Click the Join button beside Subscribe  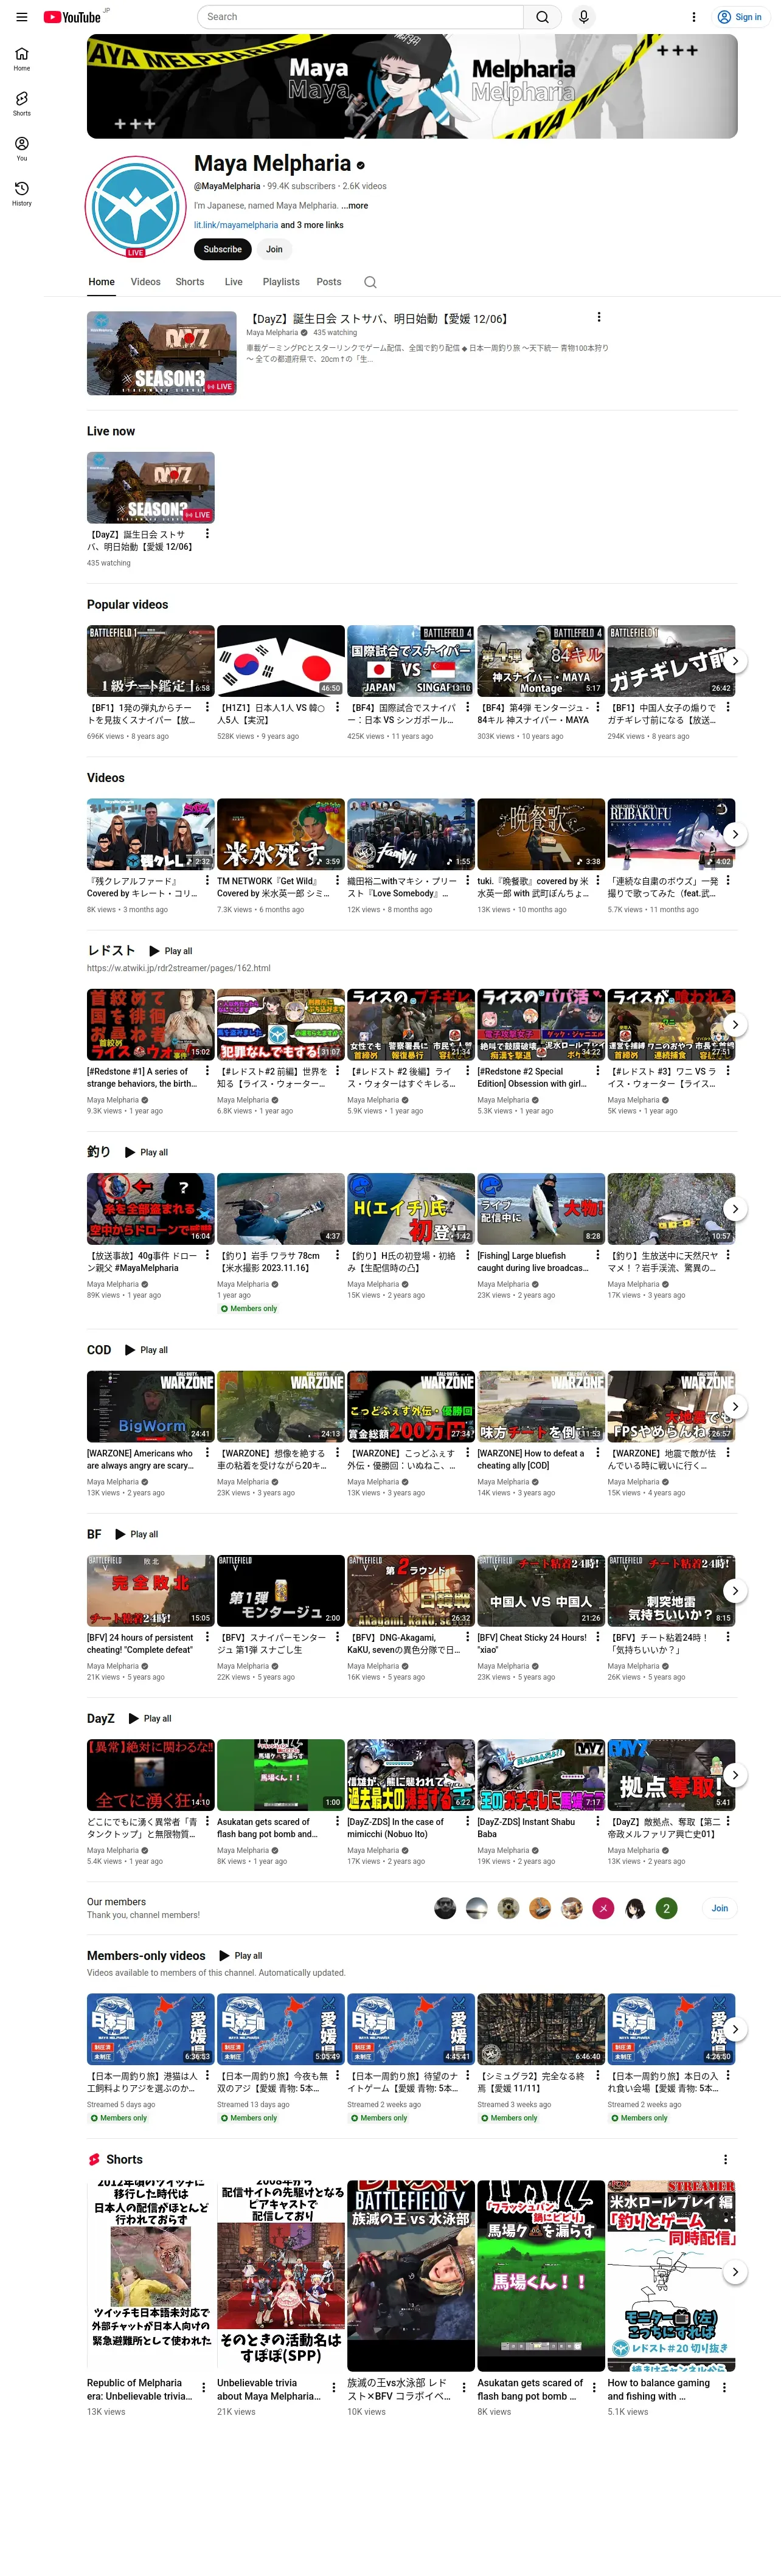pyautogui.click(x=274, y=249)
